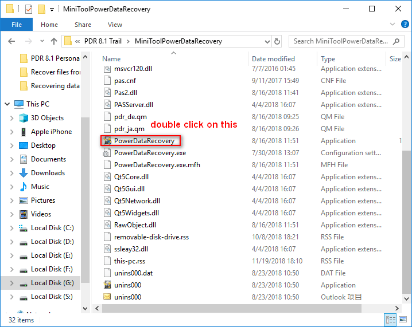Select Local Disk (E:) in tree
The height and width of the screenshot is (327, 412).
click(52, 255)
